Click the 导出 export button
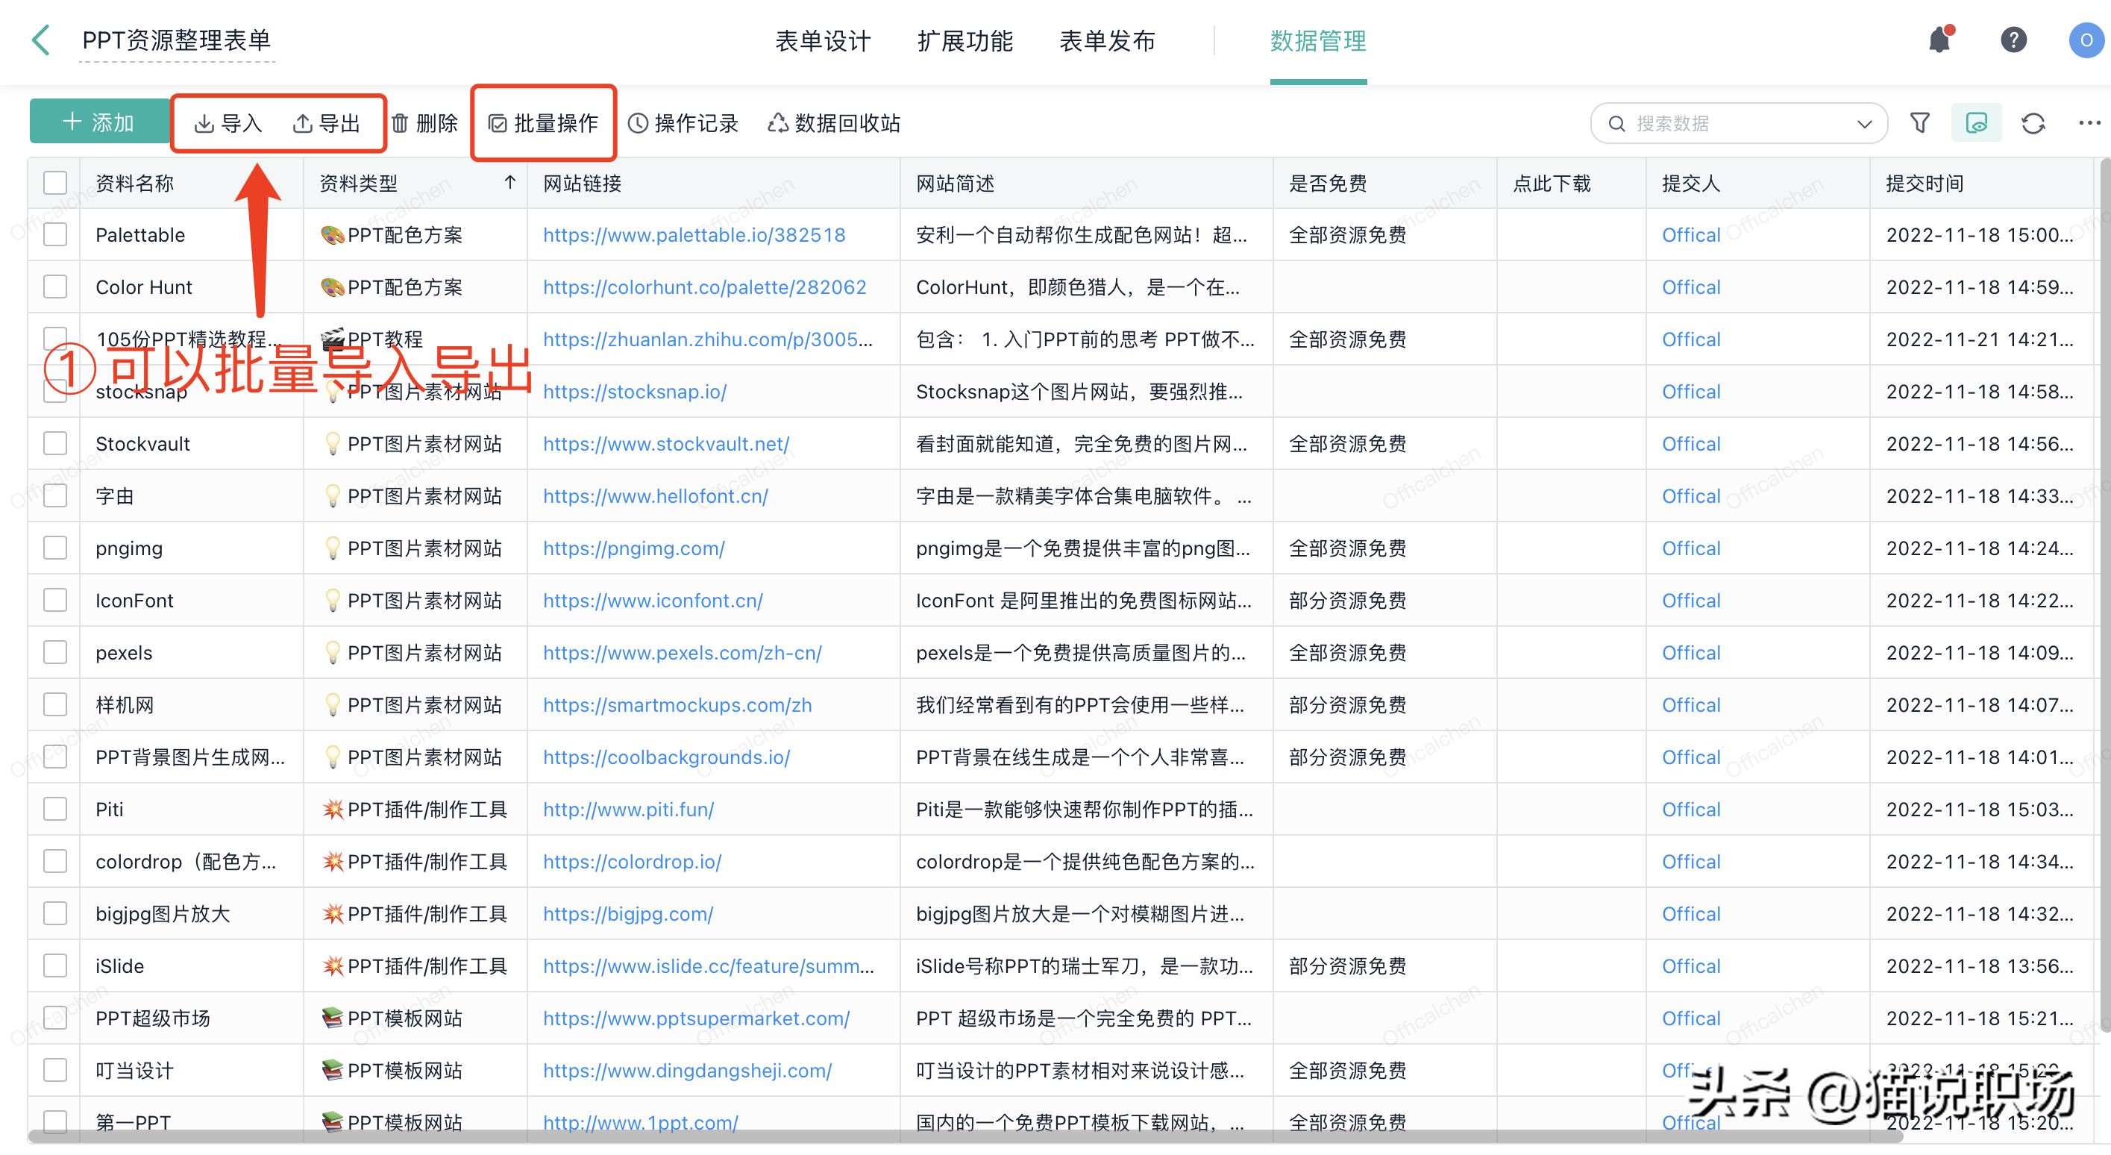Viewport: 2111px width, 1155px height. click(326, 123)
